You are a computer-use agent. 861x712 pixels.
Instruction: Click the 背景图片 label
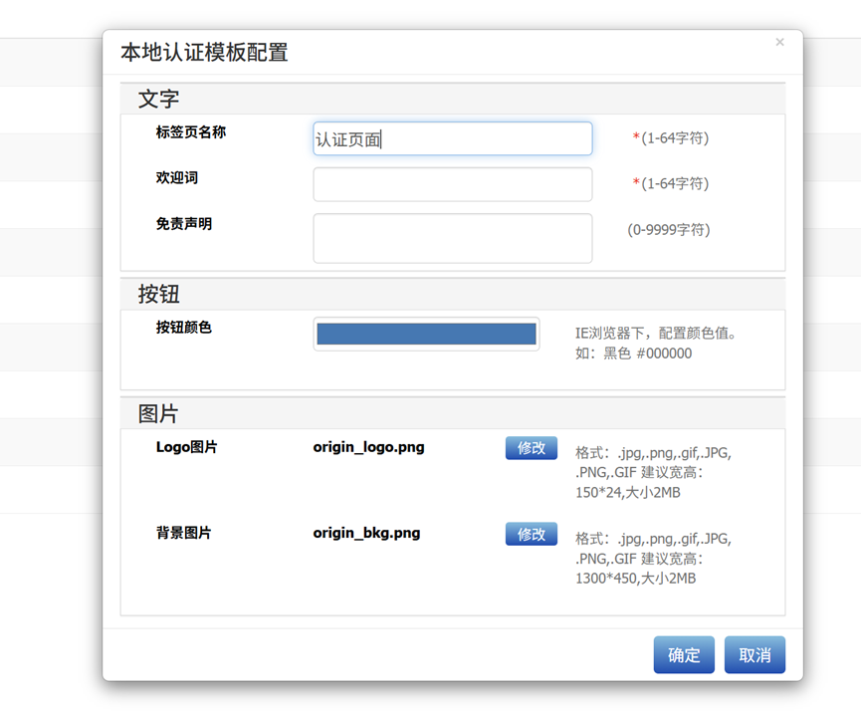click(184, 533)
